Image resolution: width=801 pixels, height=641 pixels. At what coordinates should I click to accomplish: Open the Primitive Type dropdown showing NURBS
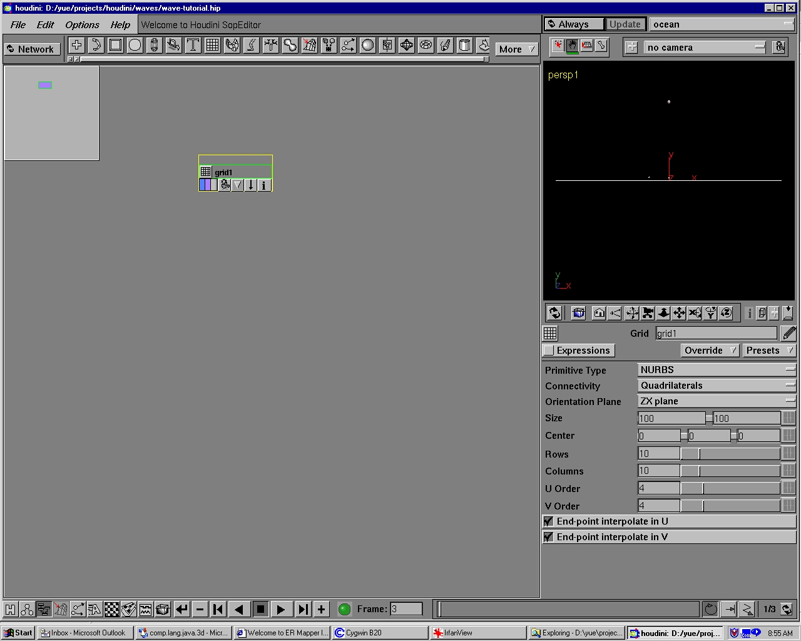click(717, 369)
